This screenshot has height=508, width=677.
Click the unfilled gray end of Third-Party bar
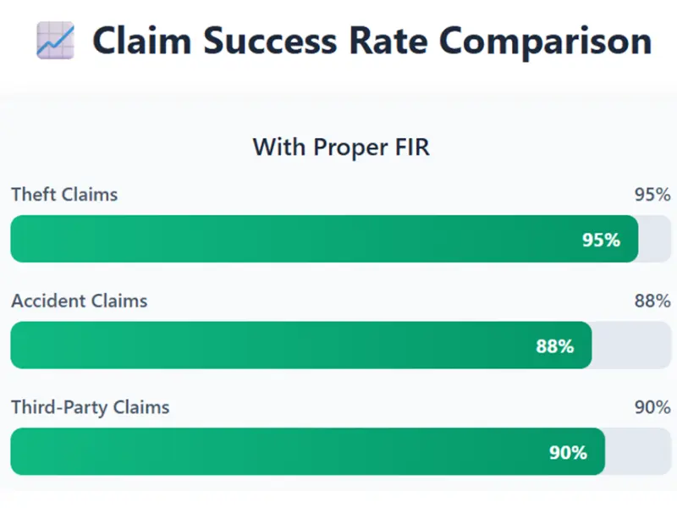[x=636, y=452]
